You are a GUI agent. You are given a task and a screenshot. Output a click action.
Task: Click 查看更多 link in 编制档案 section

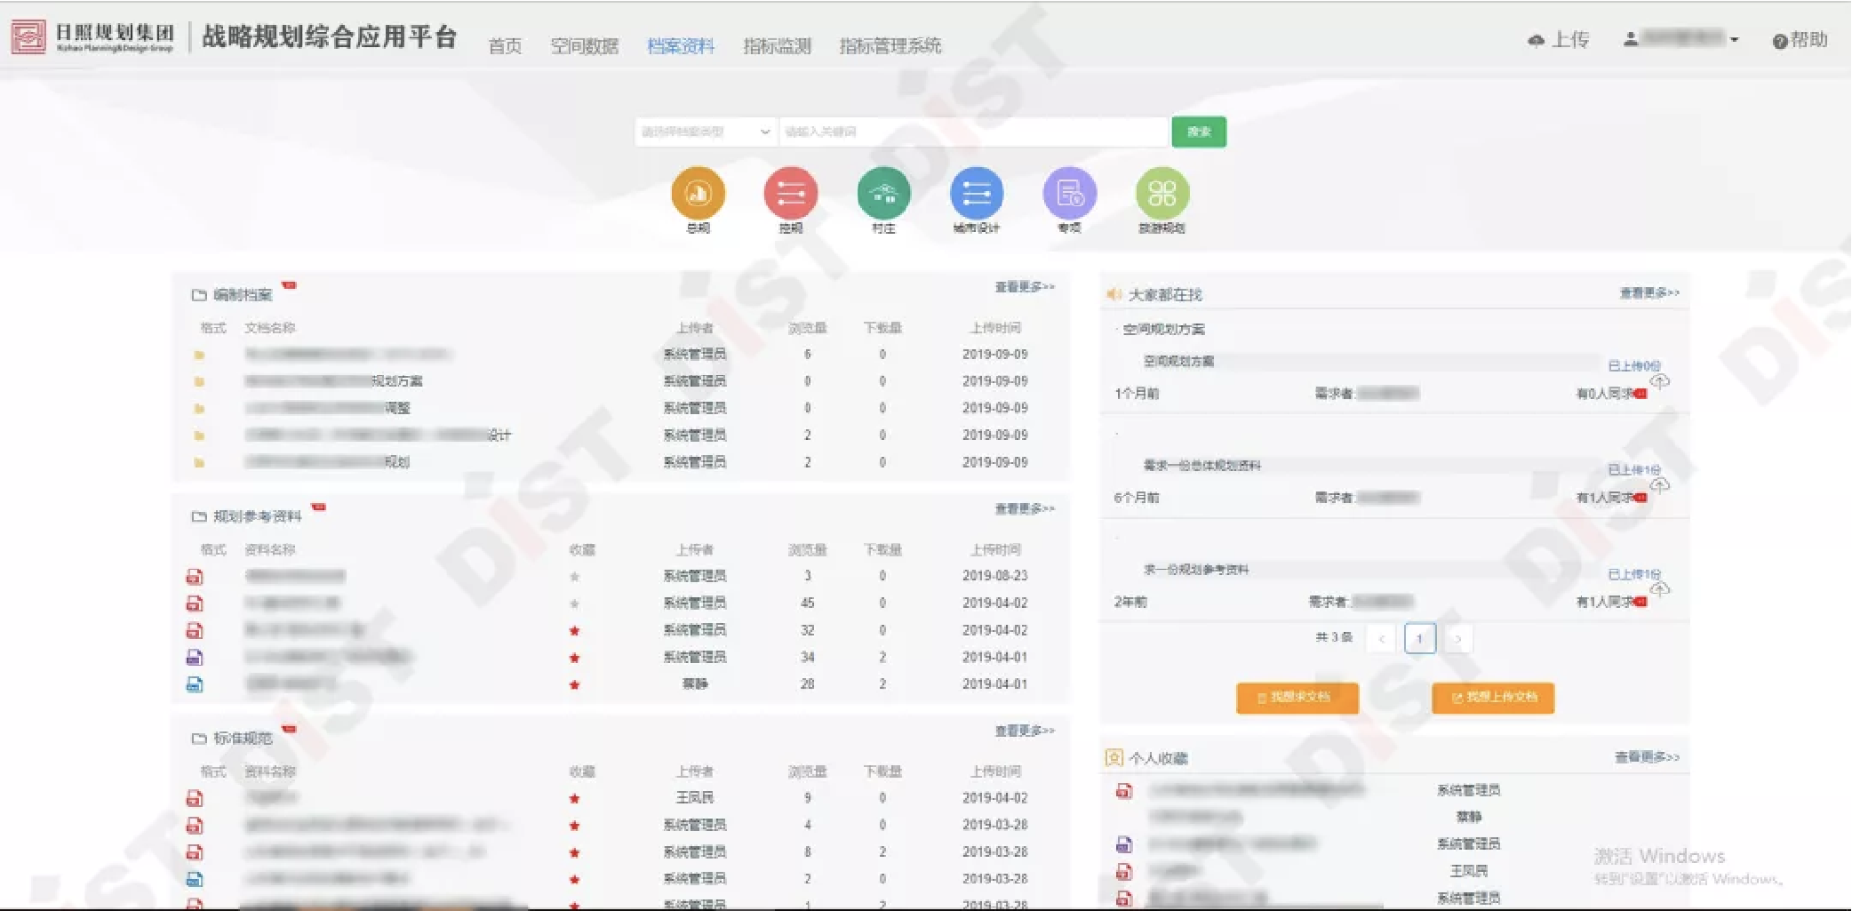click(x=1024, y=287)
